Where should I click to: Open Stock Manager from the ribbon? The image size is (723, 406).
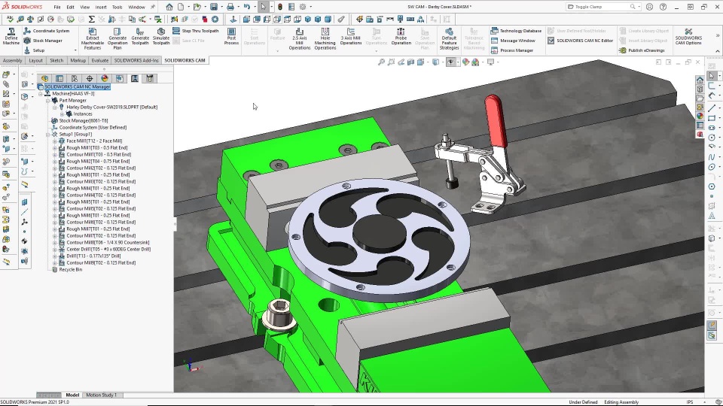click(x=43, y=41)
